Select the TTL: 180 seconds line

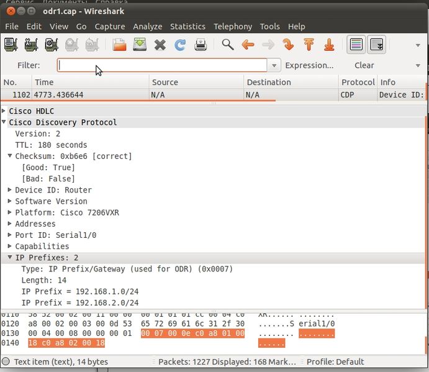[x=51, y=145]
